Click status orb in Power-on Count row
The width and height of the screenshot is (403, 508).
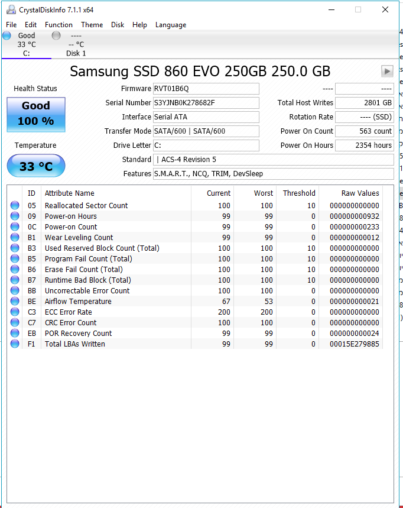tap(15, 227)
